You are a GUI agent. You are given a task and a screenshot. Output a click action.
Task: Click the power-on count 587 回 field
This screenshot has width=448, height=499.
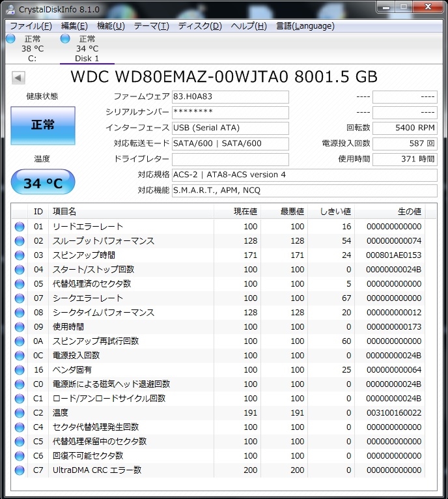405,143
